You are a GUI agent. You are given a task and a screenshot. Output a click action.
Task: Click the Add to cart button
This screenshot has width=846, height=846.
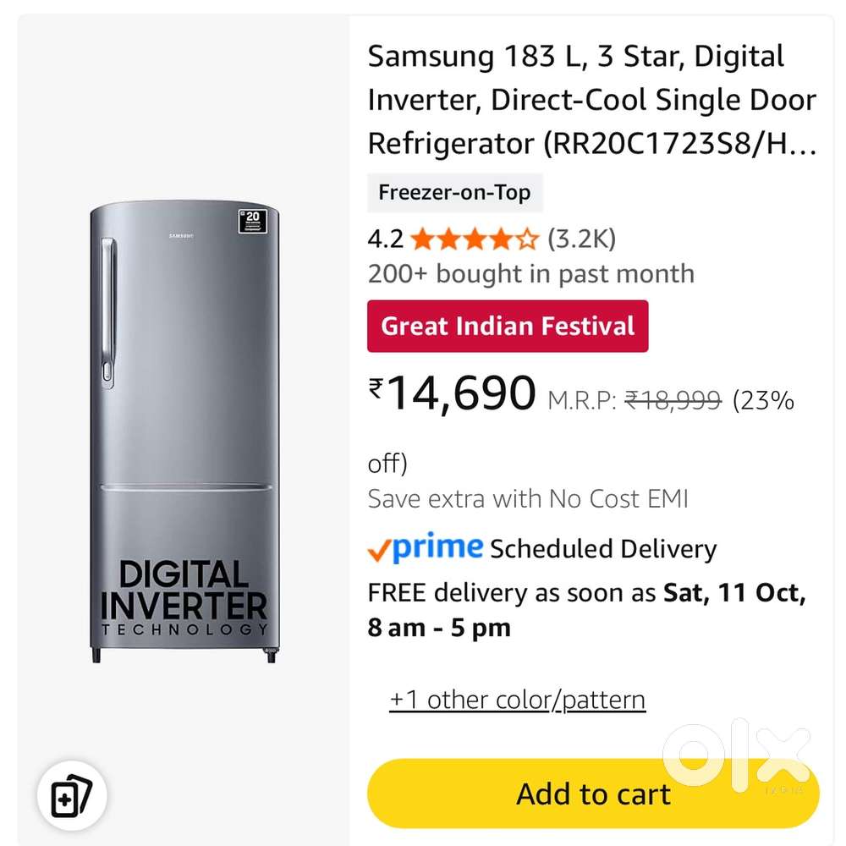(593, 794)
